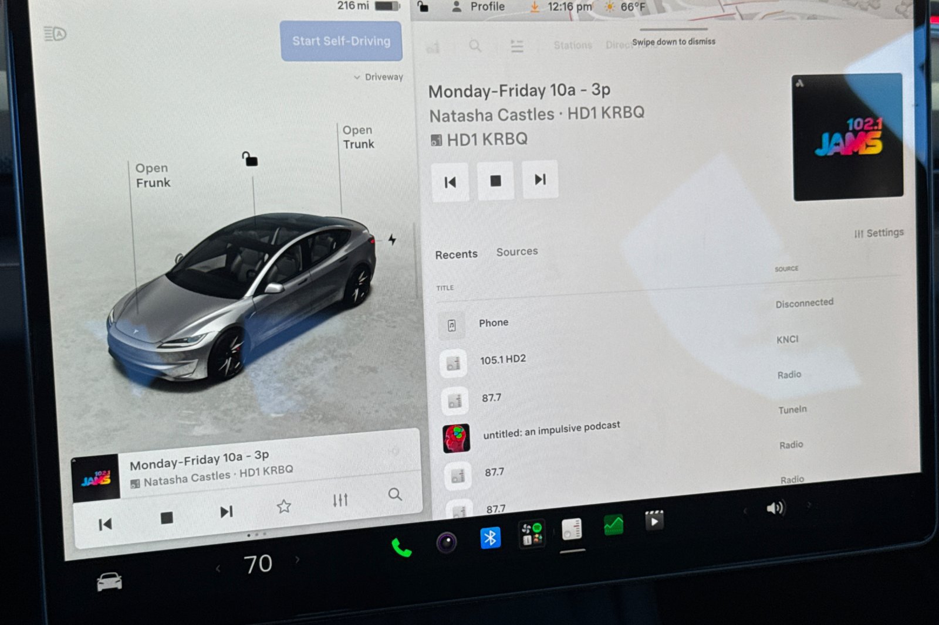Stop playback in main media player
The image size is (939, 625).
495,181
